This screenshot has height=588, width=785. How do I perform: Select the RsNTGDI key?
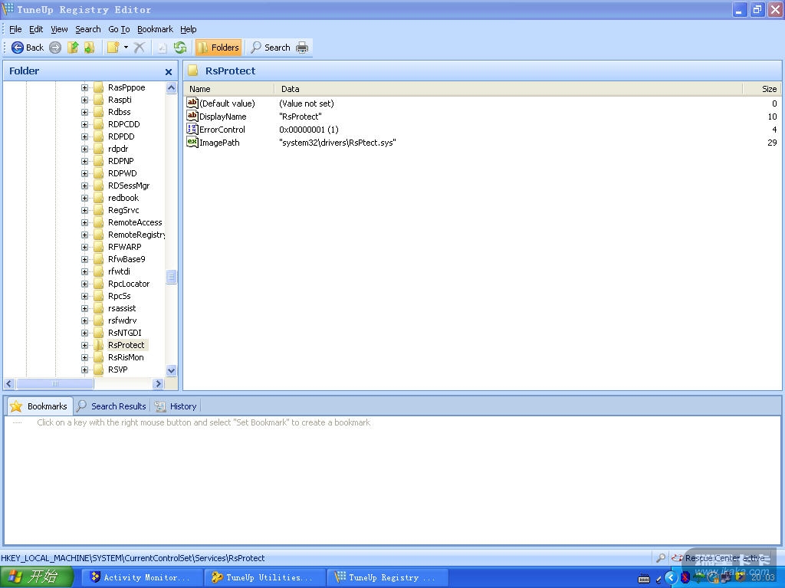(x=125, y=333)
